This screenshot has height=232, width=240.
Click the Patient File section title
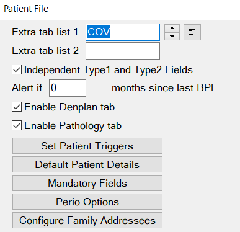[26, 9]
